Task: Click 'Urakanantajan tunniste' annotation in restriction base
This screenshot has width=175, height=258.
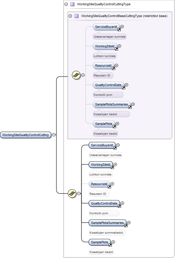Action: 110,37
